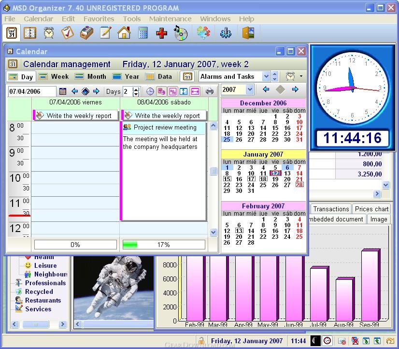The height and width of the screenshot is (349, 399).
Task: Open the calendar module from main toolbar
Action: [x=12, y=33]
